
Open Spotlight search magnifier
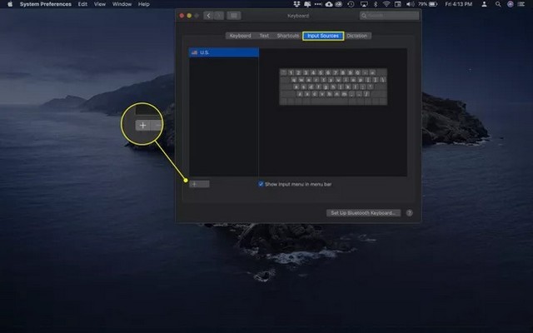point(498,4)
